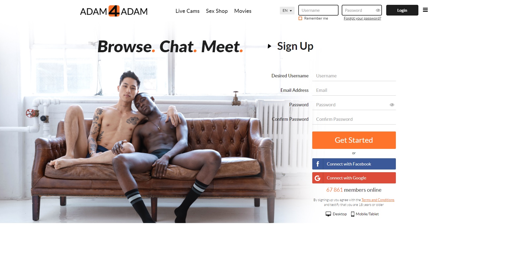Image resolution: width=513 pixels, height=256 pixels.
Task: Focus the Confirm Password field
Action: [x=354, y=119]
